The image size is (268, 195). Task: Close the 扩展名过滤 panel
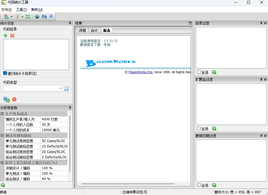click(265, 79)
